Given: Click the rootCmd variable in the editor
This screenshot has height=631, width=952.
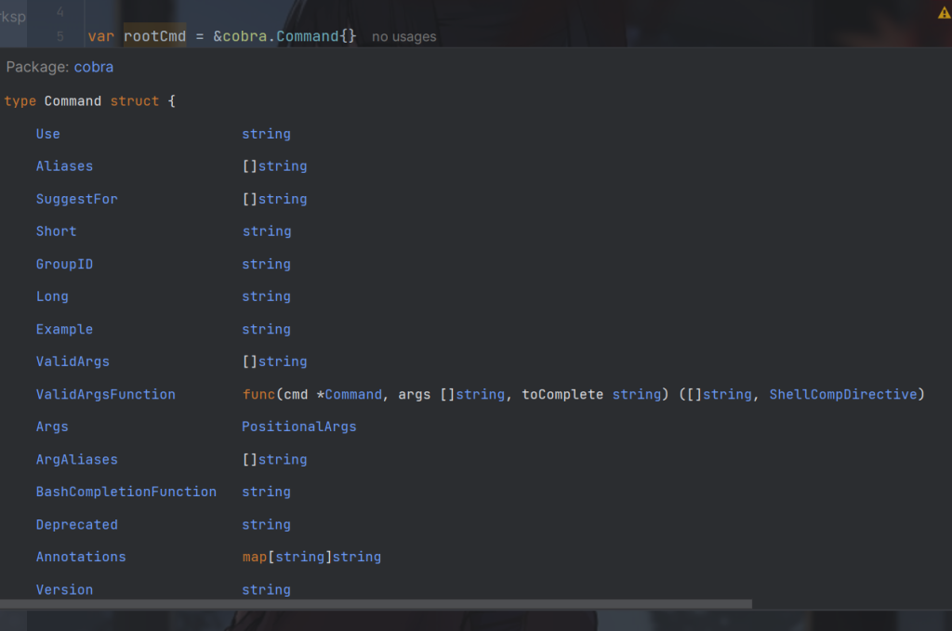Looking at the screenshot, I should pyautogui.click(x=154, y=36).
